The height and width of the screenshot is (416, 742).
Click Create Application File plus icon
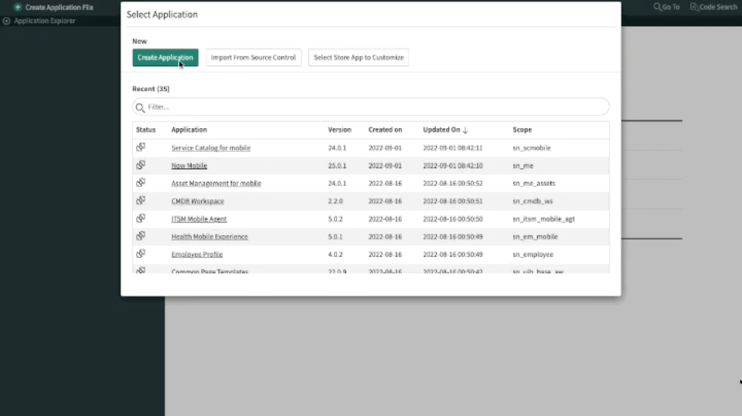point(18,7)
